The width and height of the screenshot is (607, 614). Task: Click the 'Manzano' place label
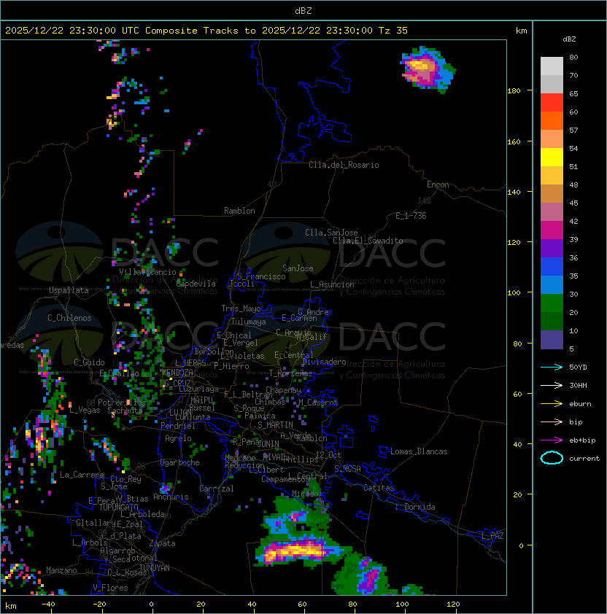(x=61, y=570)
